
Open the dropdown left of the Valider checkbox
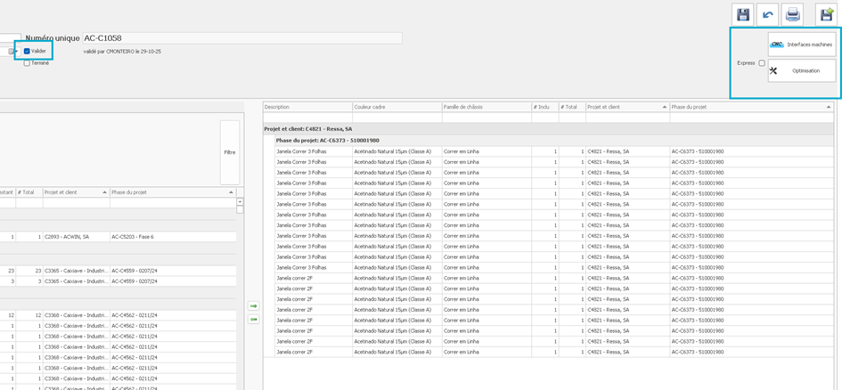tap(13, 52)
